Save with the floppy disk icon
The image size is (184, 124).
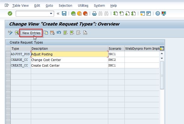pyautogui.click(x=64, y=13)
